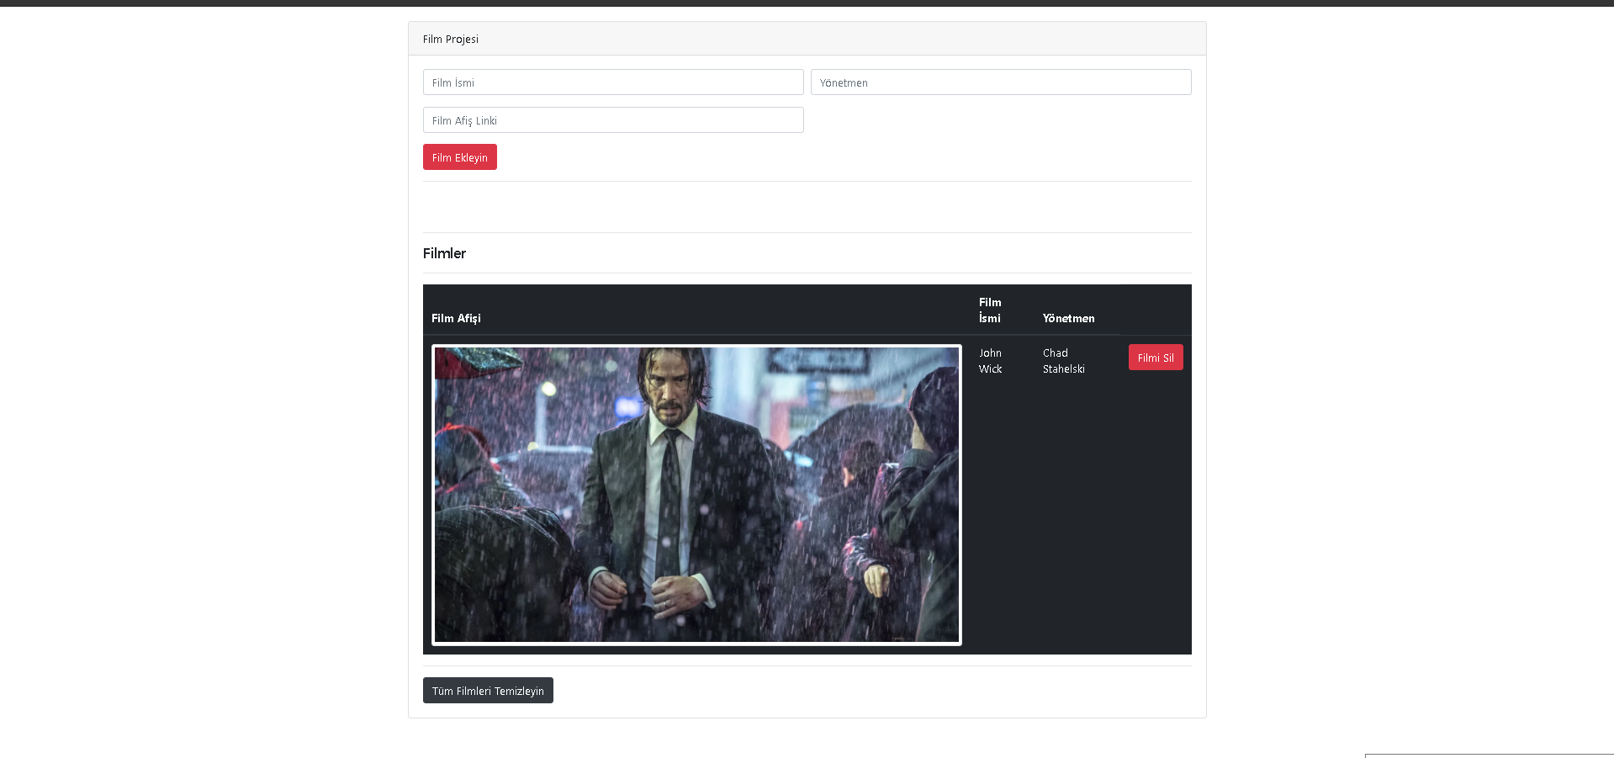Image resolution: width=1614 pixels, height=758 pixels.
Task: Delete John Wick using Filmi Sil
Action: point(1155,357)
